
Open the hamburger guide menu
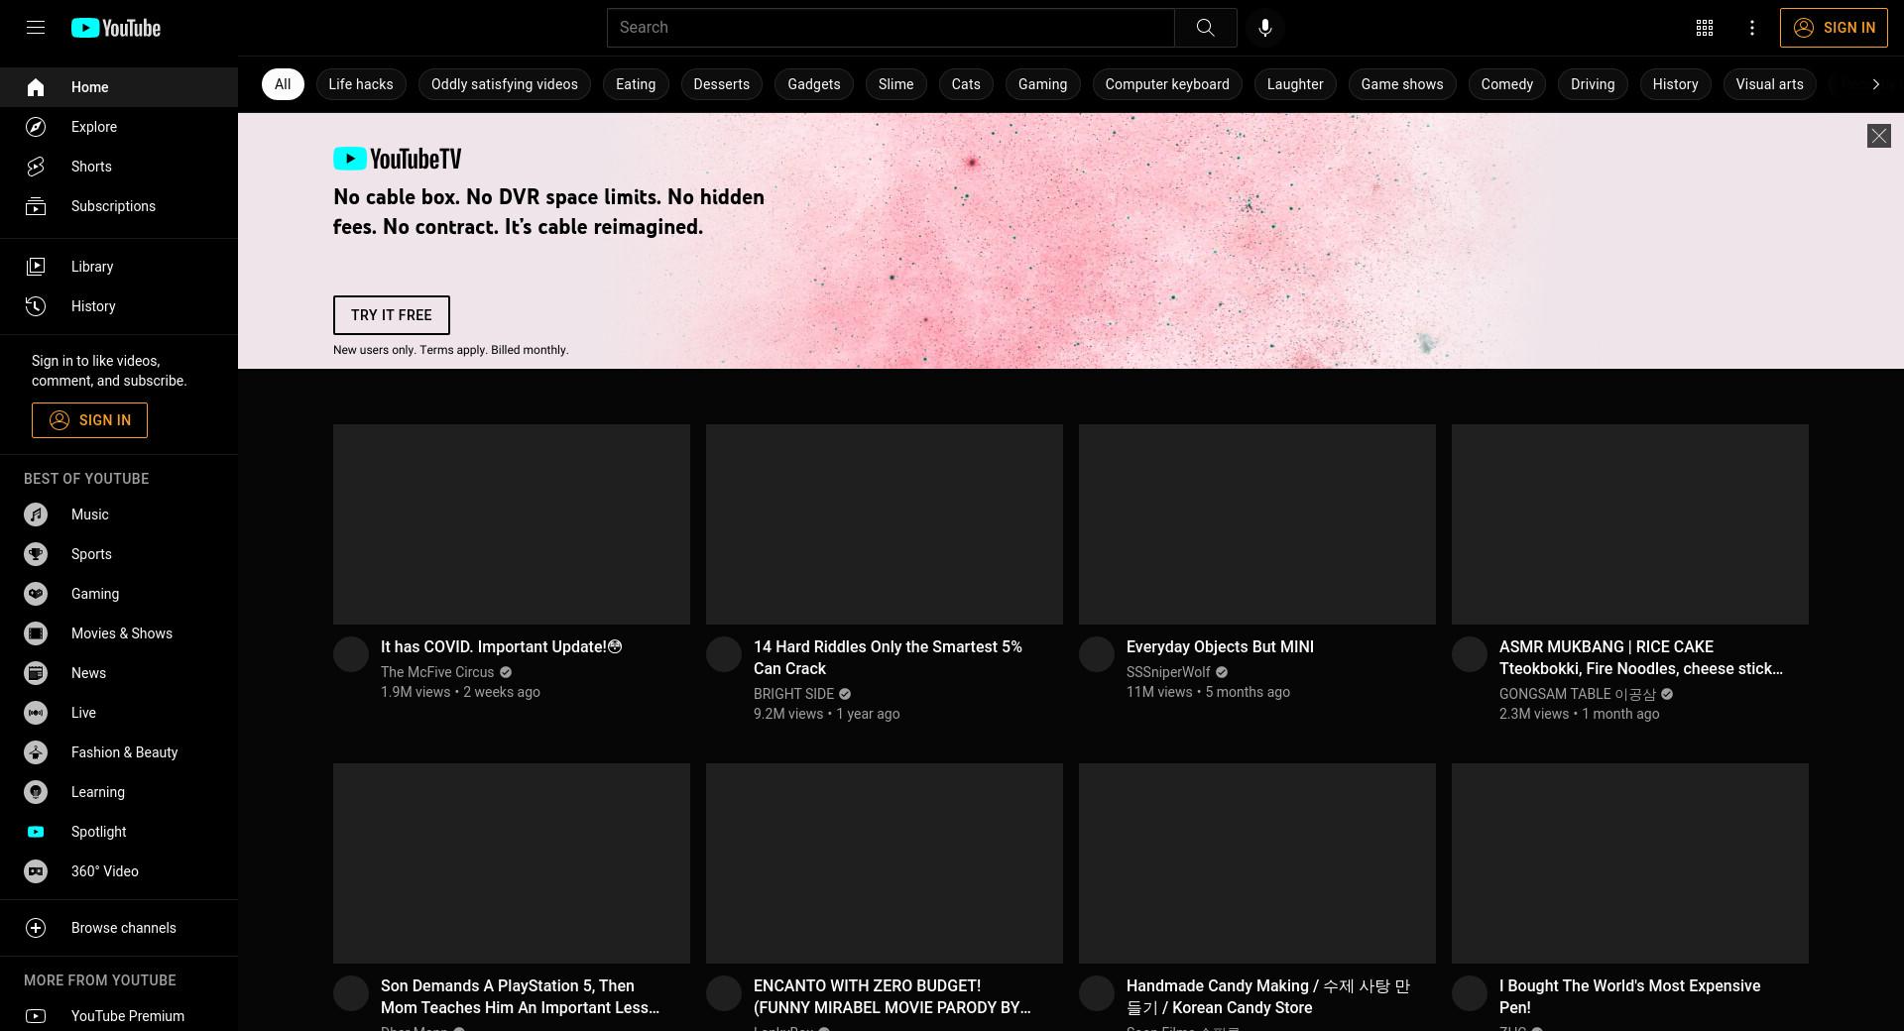click(36, 28)
